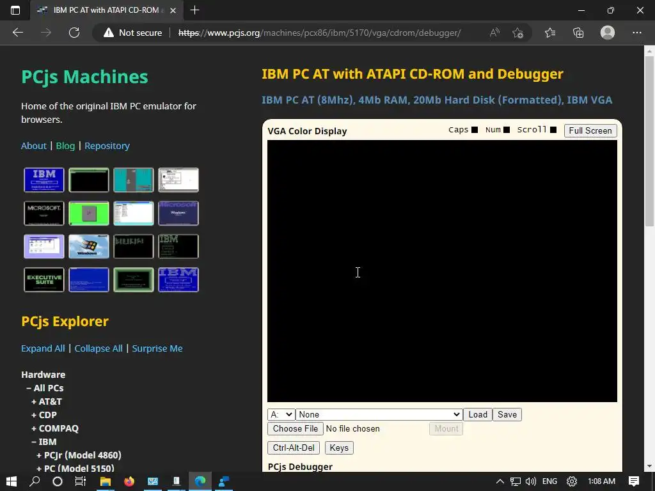Click the Save disk button
The width and height of the screenshot is (655, 491).
[x=507, y=414]
